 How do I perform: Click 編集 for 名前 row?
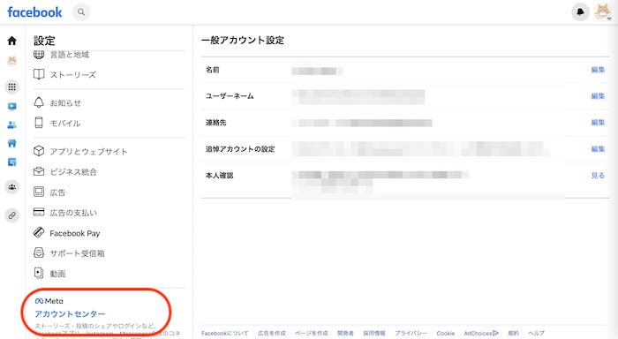tap(598, 70)
